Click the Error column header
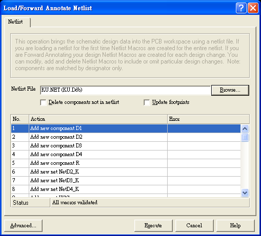The height and width of the screenshot is (236, 261). tap(208, 119)
